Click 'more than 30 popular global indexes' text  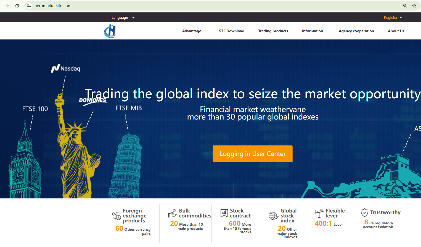(x=253, y=117)
